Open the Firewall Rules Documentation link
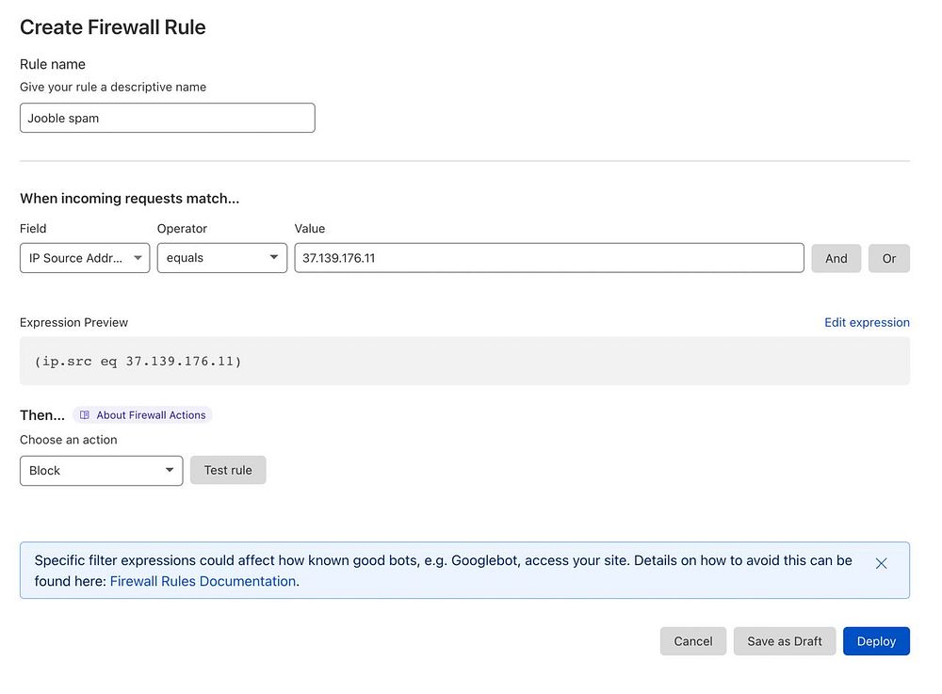Viewport: 942px width, 694px height. click(203, 581)
